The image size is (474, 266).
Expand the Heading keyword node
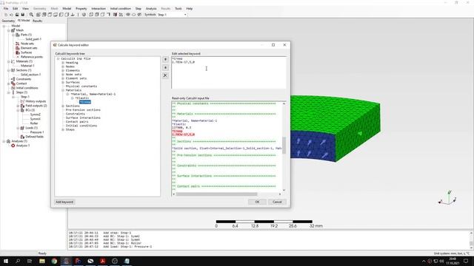(x=63, y=63)
